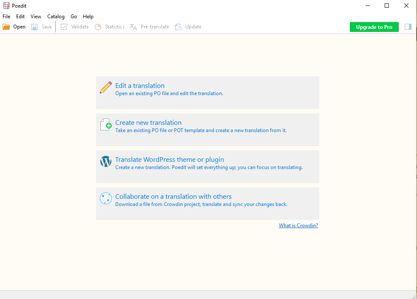
Task: Click the Crowdin collaboration icon
Action: pos(106,199)
